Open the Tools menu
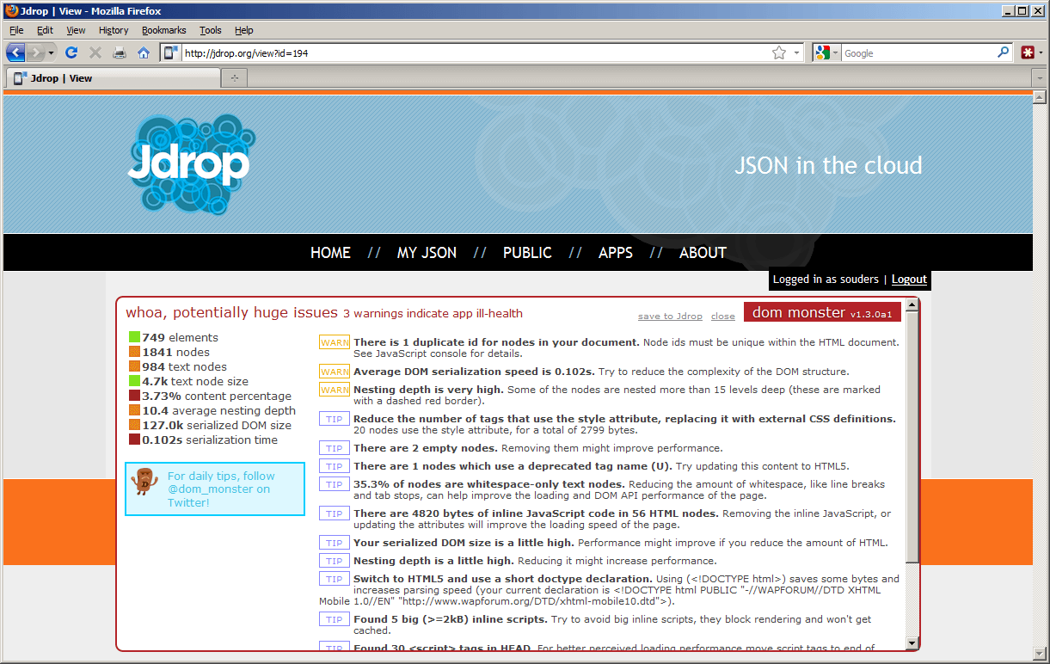This screenshot has height=664, width=1050. (210, 30)
